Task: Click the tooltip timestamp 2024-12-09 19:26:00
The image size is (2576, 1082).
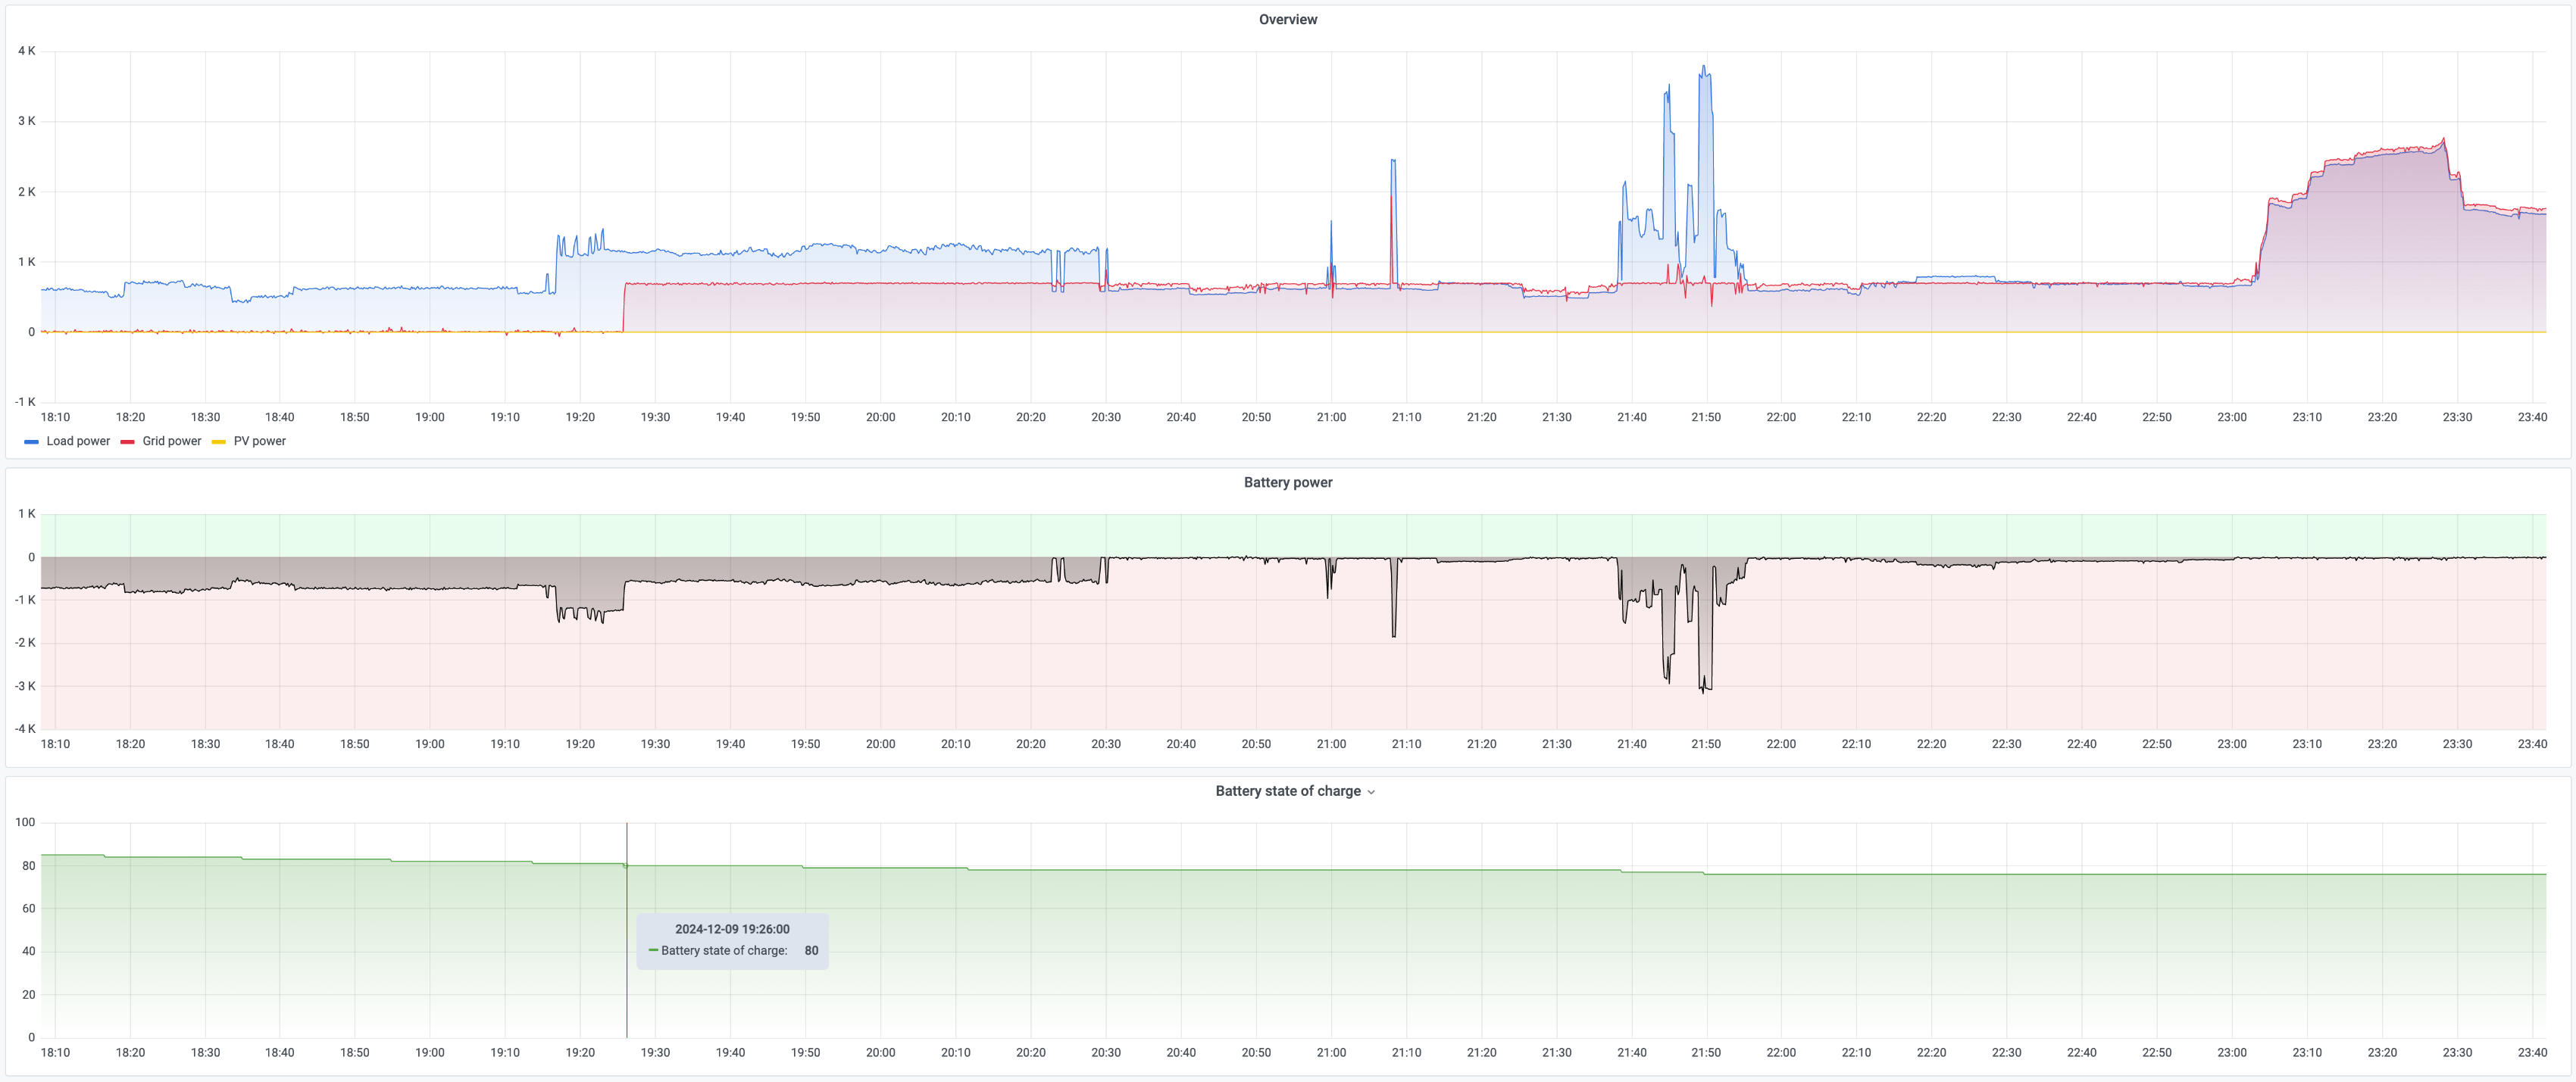Action: (x=732, y=929)
